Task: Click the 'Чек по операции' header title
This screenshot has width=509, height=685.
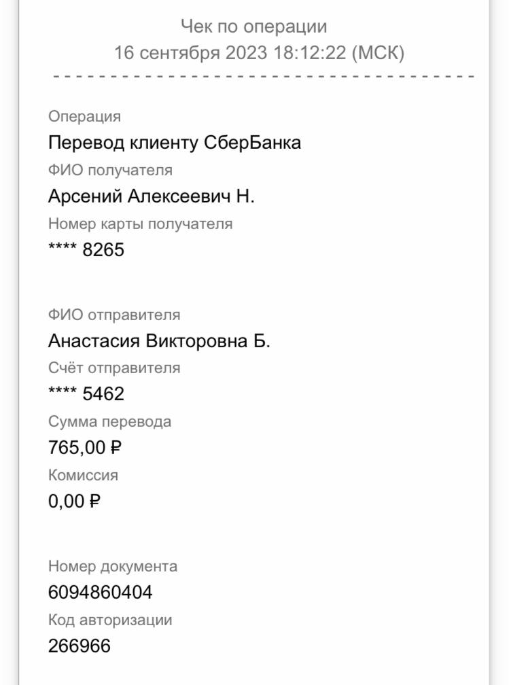Action: [x=254, y=27]
